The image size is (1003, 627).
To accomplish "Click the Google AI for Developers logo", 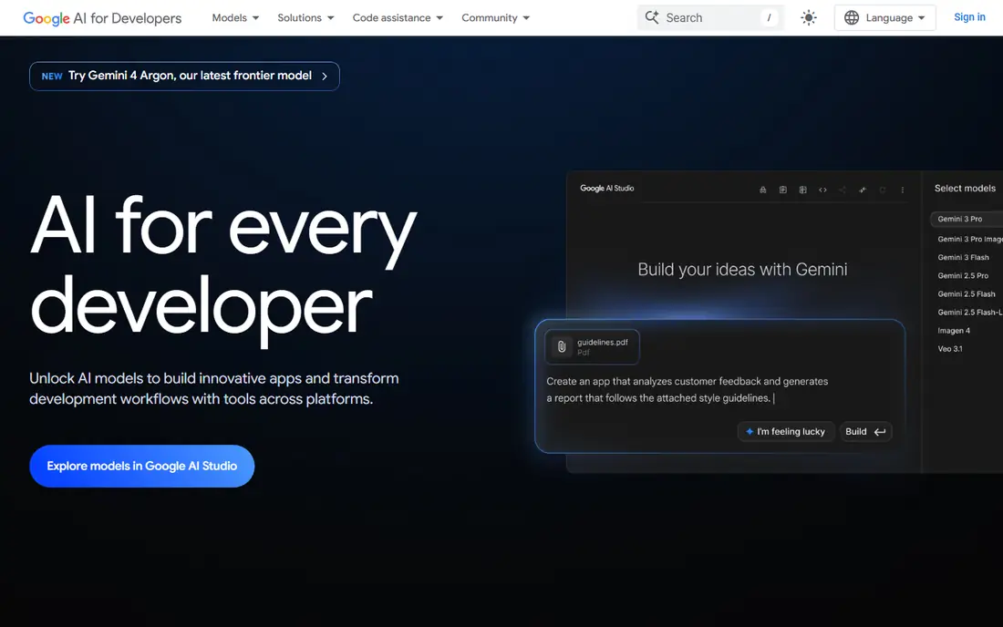I will pos(102,18).
